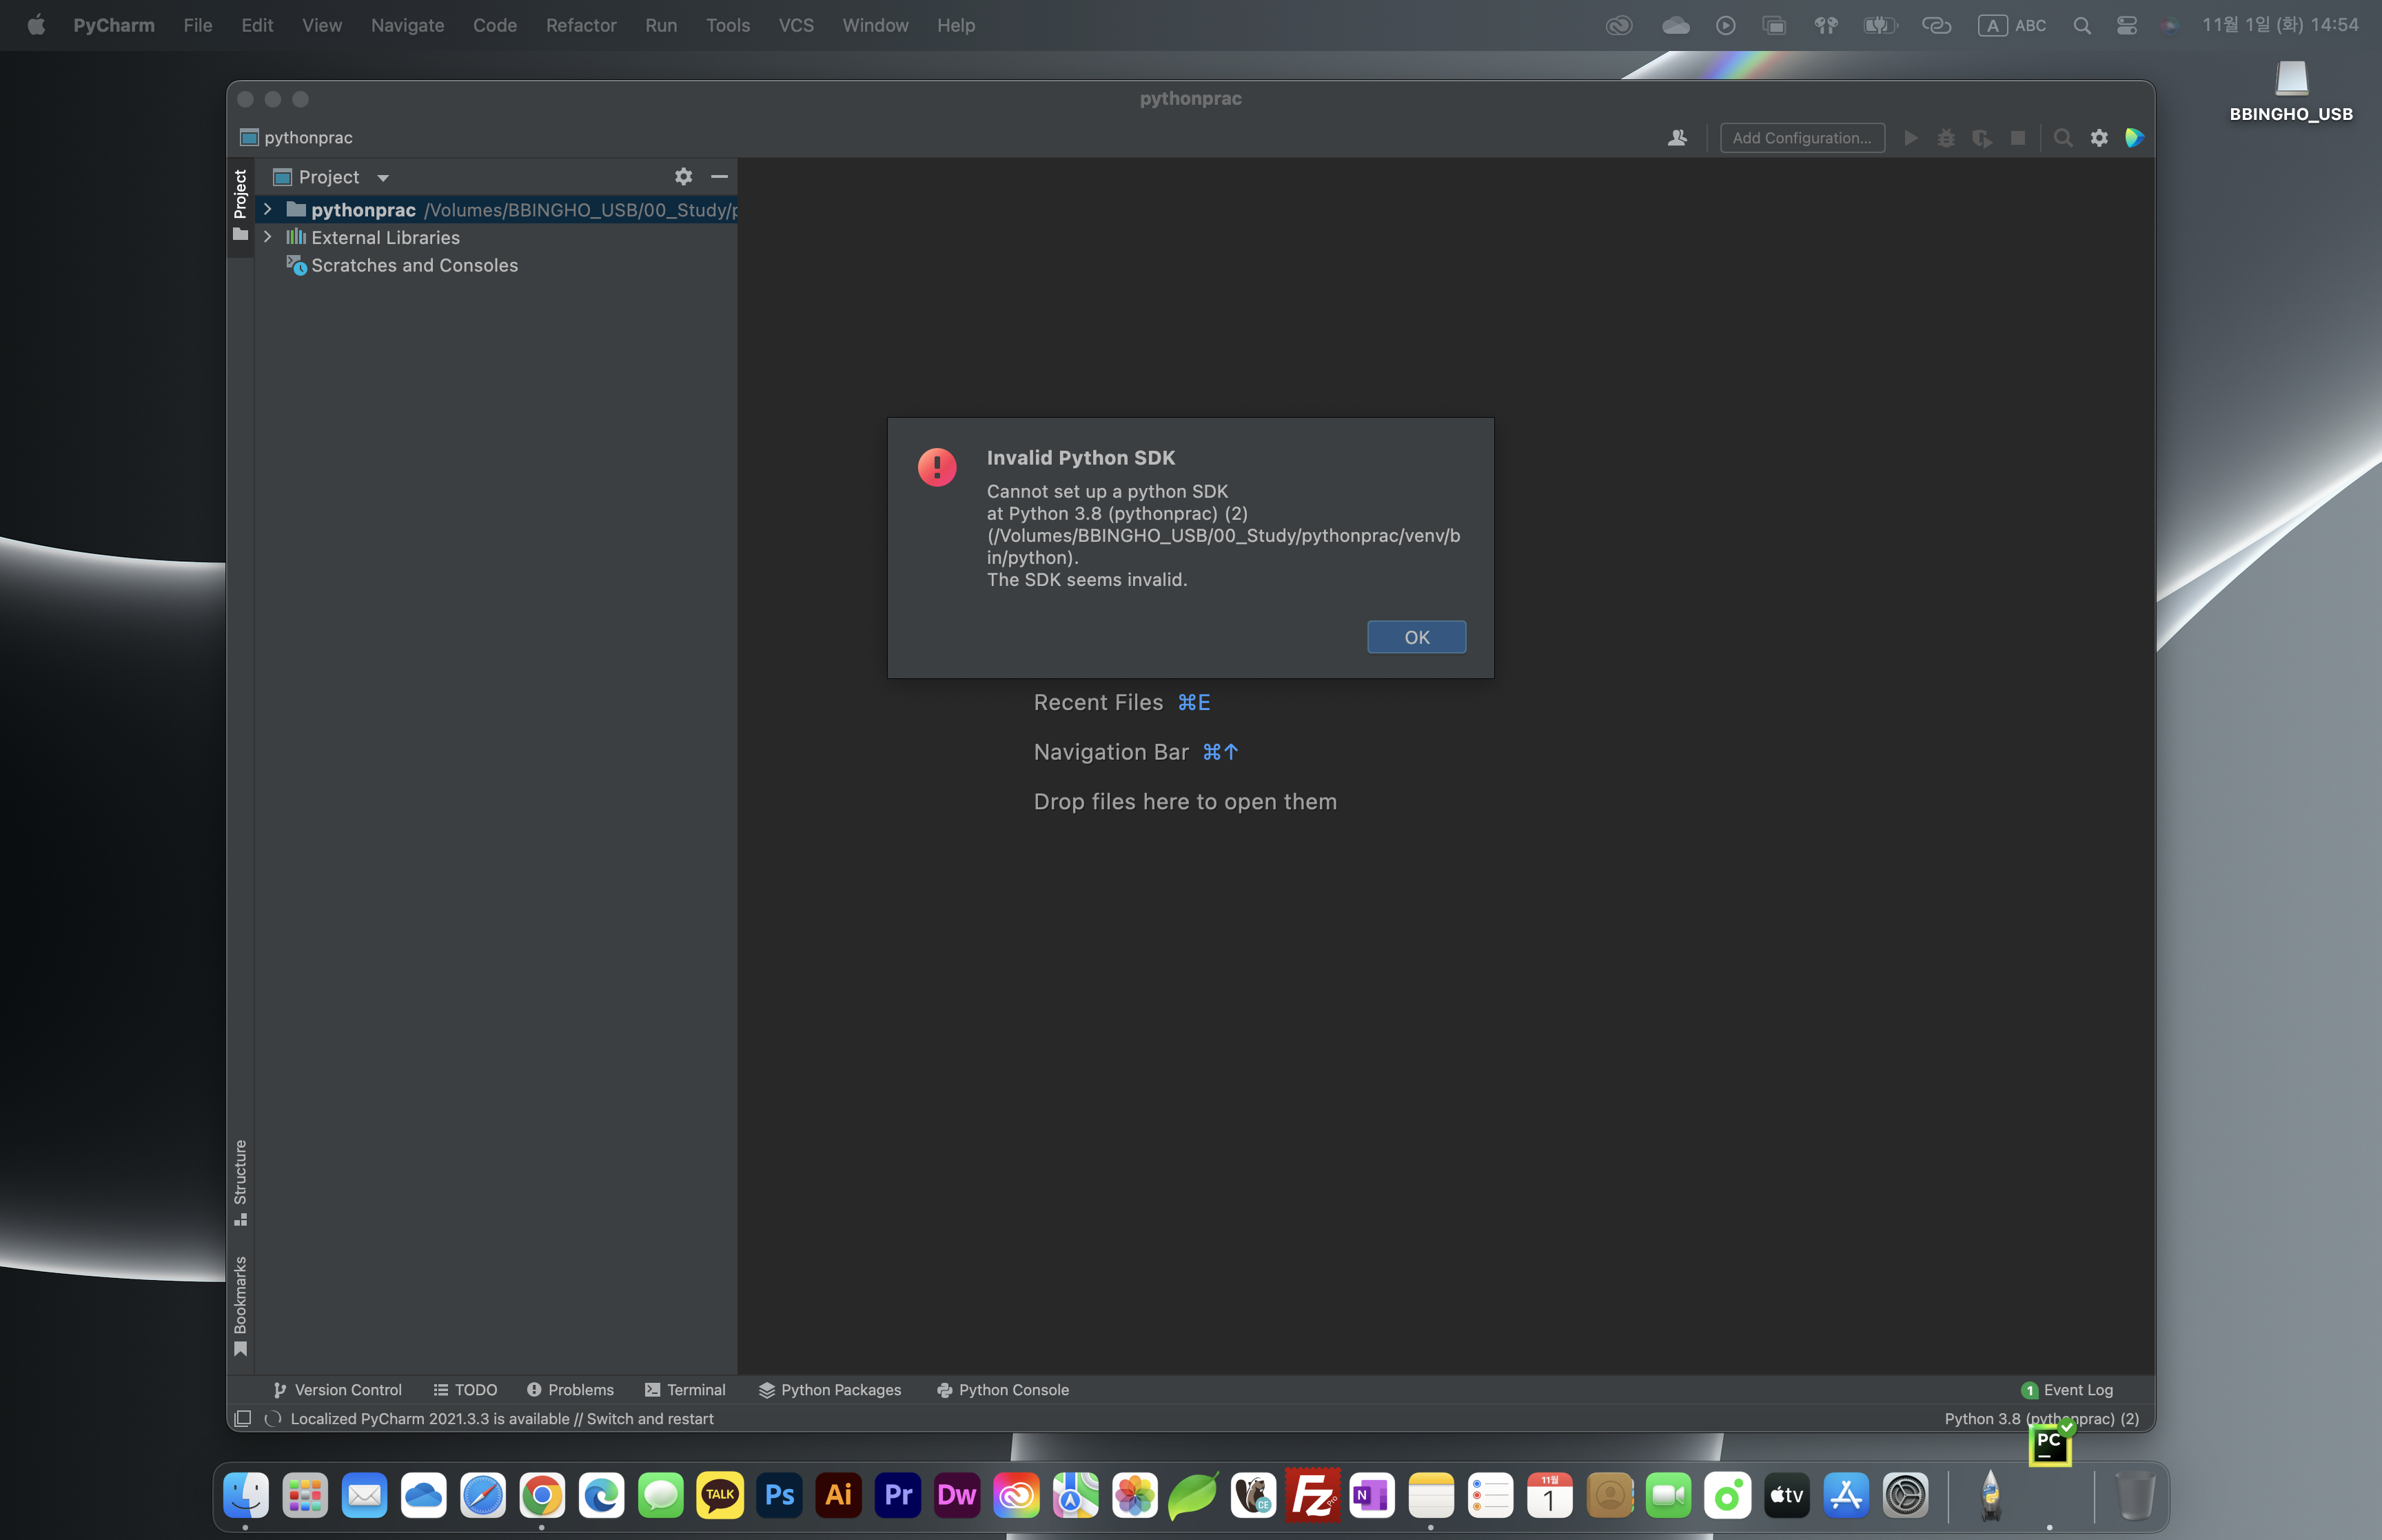Open the Event Log

tap(2067, 1390)
